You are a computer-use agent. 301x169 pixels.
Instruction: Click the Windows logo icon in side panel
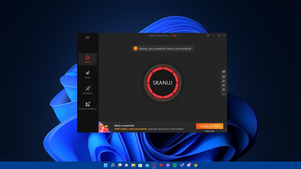224,77
